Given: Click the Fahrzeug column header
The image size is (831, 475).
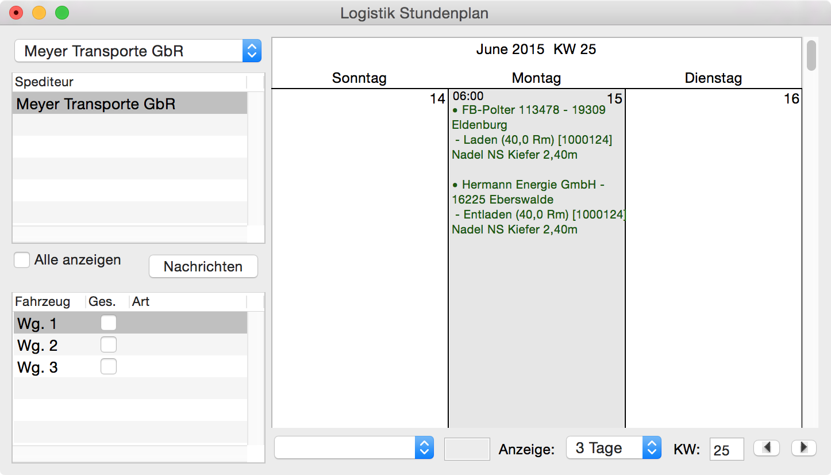Looking at the screenshot, I should (43, 302).
